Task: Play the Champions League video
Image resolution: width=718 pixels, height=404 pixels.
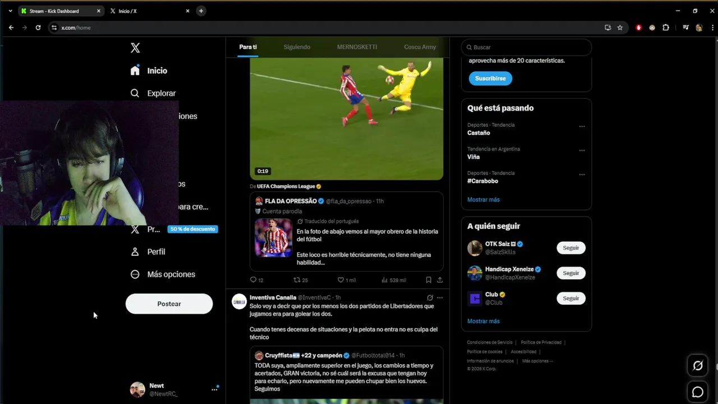Action: 346,118
